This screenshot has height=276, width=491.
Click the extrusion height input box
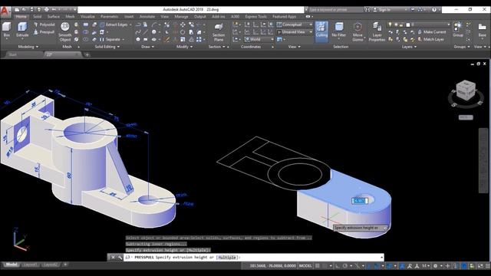pyautogui.click(x=359, y=201)
